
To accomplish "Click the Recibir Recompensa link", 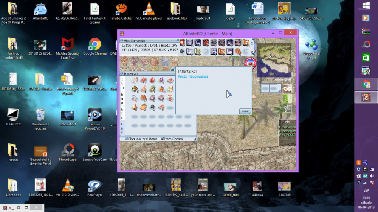I will pos(193,76).
